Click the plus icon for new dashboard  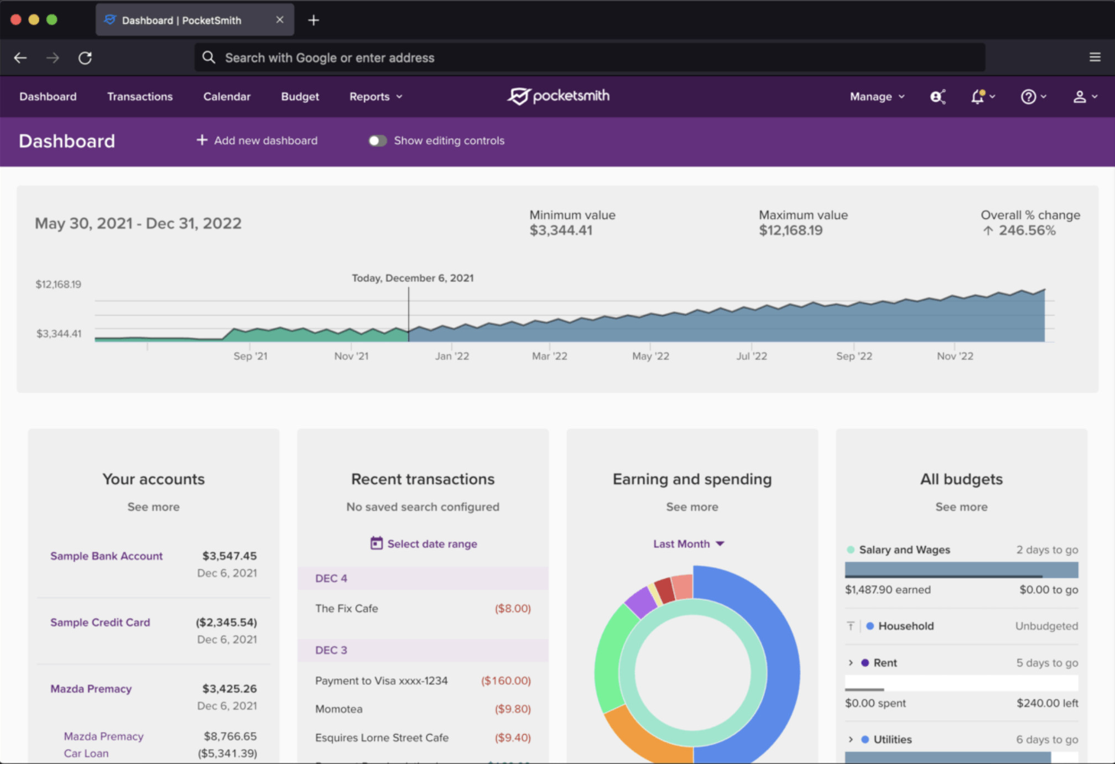[202, 140]
